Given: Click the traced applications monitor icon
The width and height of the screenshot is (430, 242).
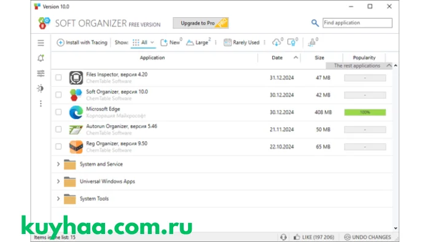Looking at the screenshot, I should click(292, 42).
